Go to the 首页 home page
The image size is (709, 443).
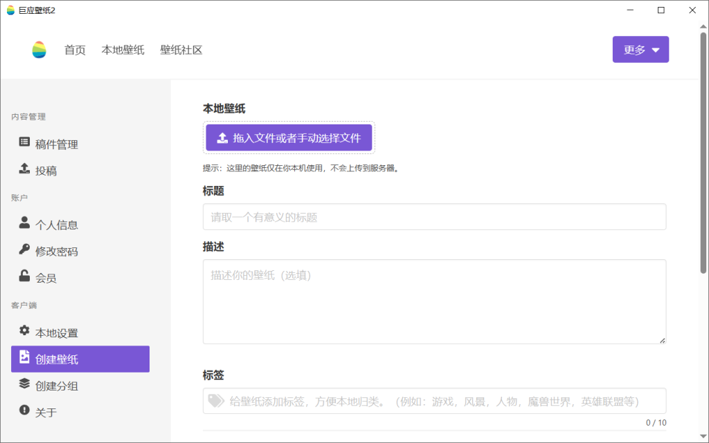[75, 50]
